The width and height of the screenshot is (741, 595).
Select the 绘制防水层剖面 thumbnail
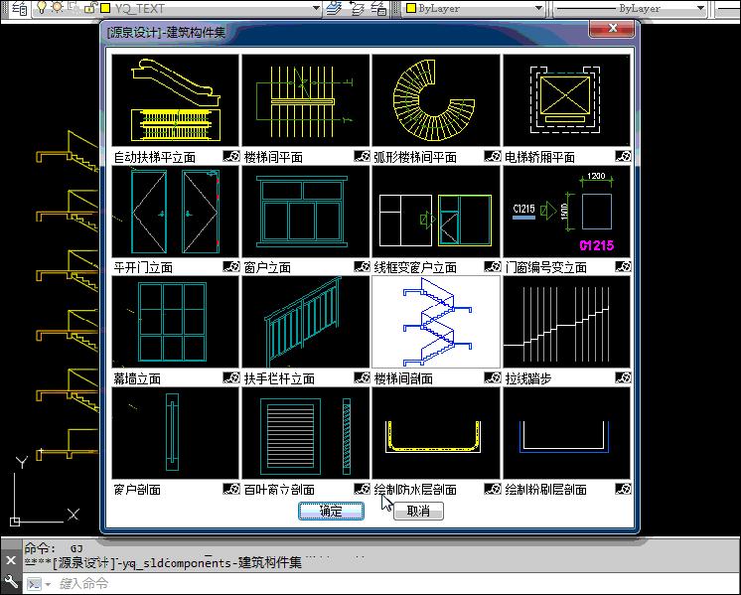(436, 433)
